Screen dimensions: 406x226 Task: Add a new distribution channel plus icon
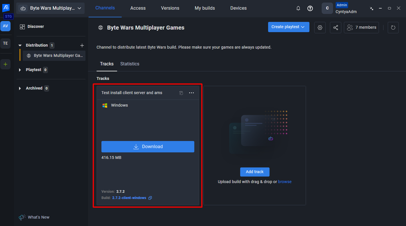82,45
